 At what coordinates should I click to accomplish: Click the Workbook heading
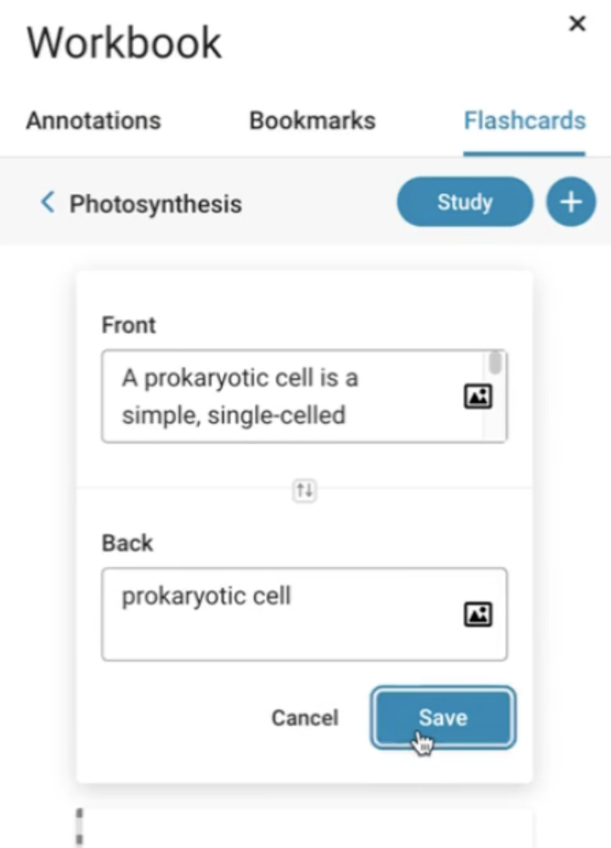coord(124,42)
